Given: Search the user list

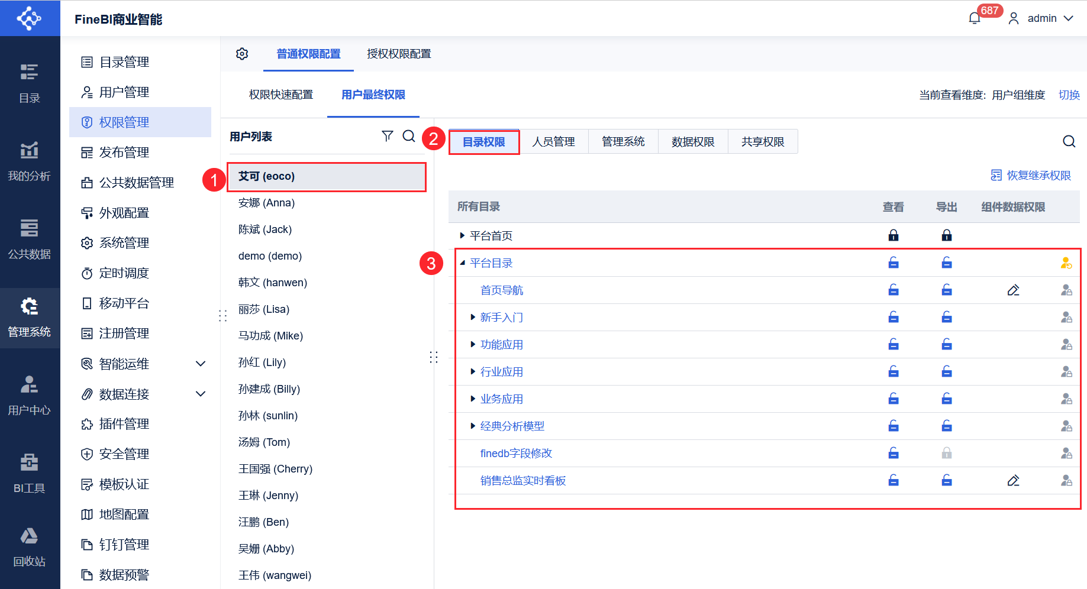Looking at the screenshot, I should pos(409,137).
